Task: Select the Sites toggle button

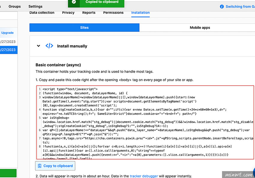Action: click(x=84, y=28)
